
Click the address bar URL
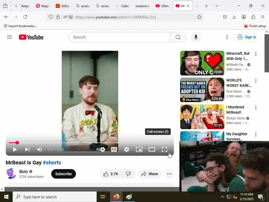pyautogui.click(x=116, y=17)
